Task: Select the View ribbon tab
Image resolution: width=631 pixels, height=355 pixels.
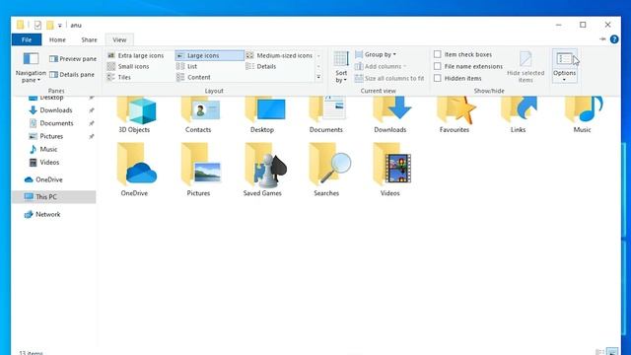Action: click(x=119, y=39)
